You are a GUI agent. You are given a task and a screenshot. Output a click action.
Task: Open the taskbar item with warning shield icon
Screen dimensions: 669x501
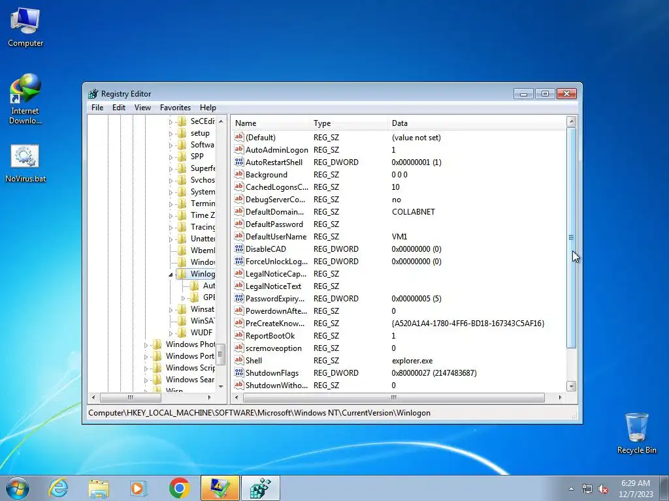click(220, 488)
